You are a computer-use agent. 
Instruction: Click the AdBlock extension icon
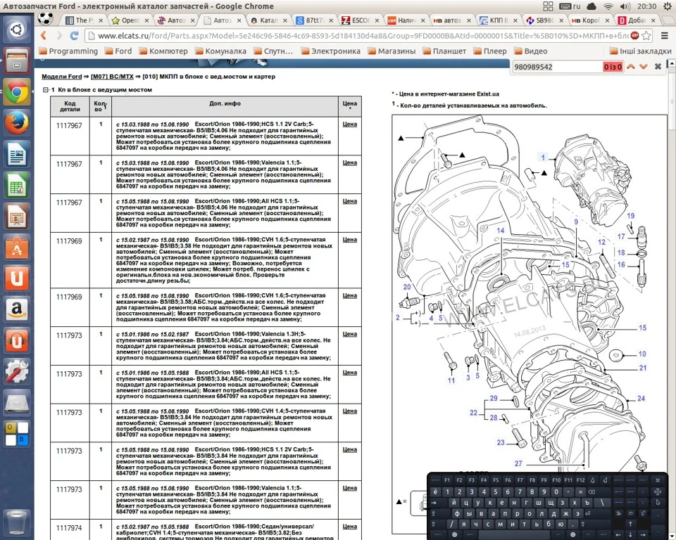coord(634,35)
